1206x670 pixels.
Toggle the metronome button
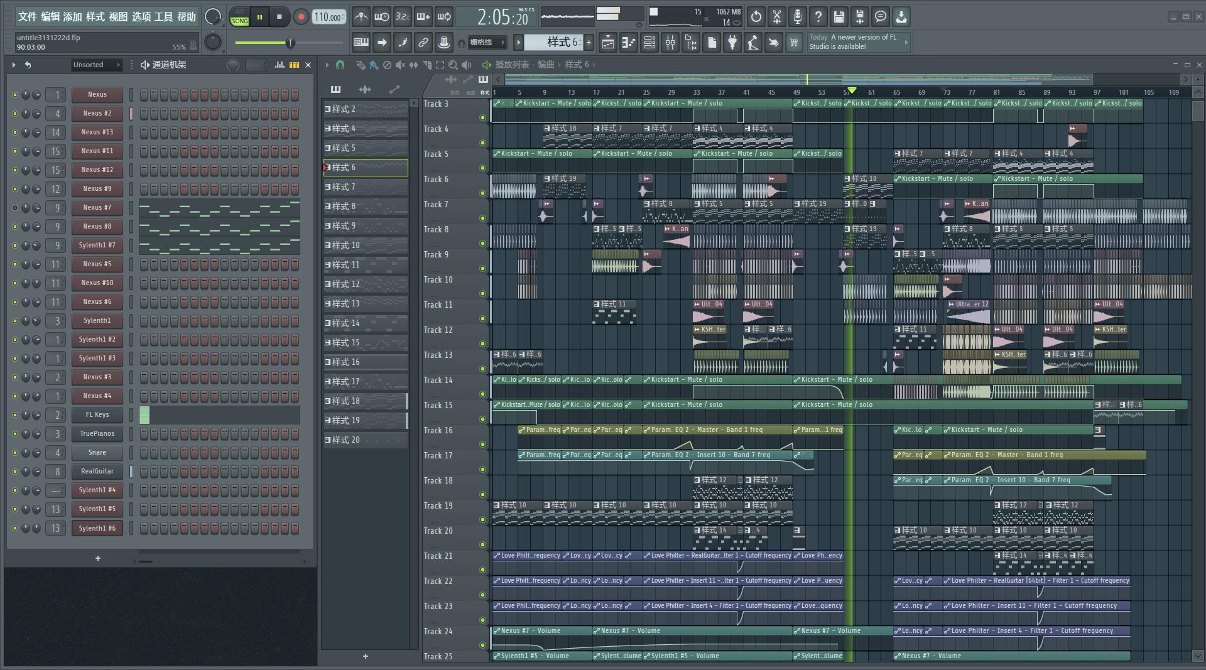(x=361, y=17)
